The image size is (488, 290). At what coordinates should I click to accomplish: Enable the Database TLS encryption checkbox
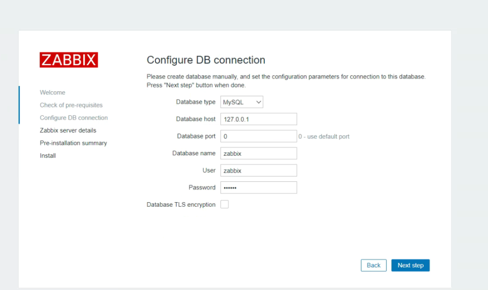tap(225, 204)
